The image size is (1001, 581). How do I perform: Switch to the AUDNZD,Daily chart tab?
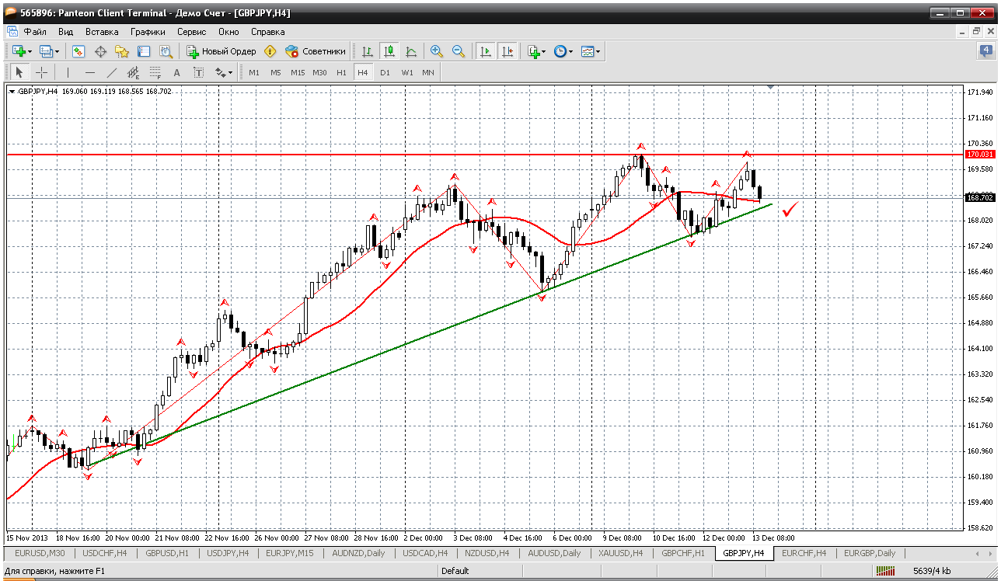tap(357, 553)
